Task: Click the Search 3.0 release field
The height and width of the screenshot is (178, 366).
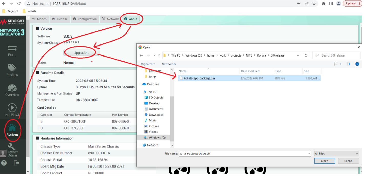Action: click(336, 55)
